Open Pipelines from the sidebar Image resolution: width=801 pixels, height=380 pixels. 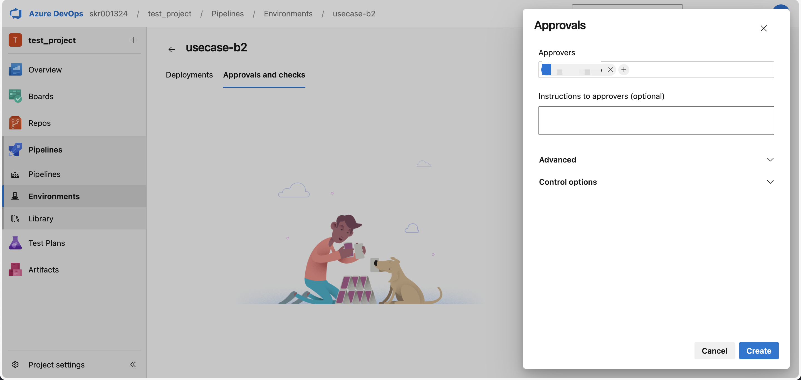[x=45, y=149]
